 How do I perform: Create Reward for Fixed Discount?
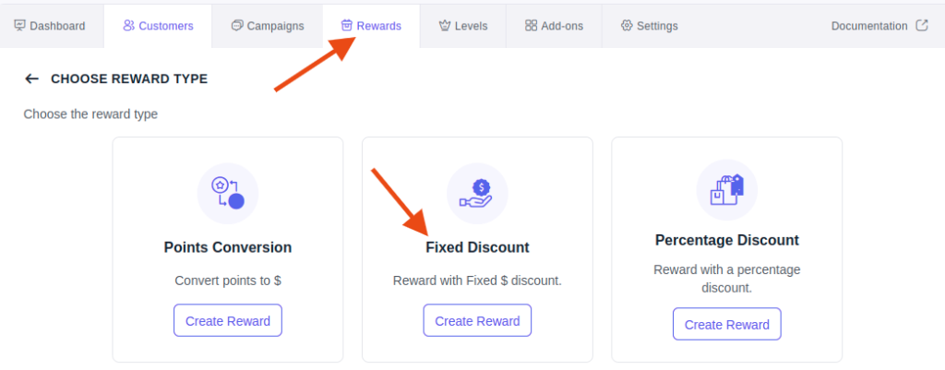[x=477, y=320]
